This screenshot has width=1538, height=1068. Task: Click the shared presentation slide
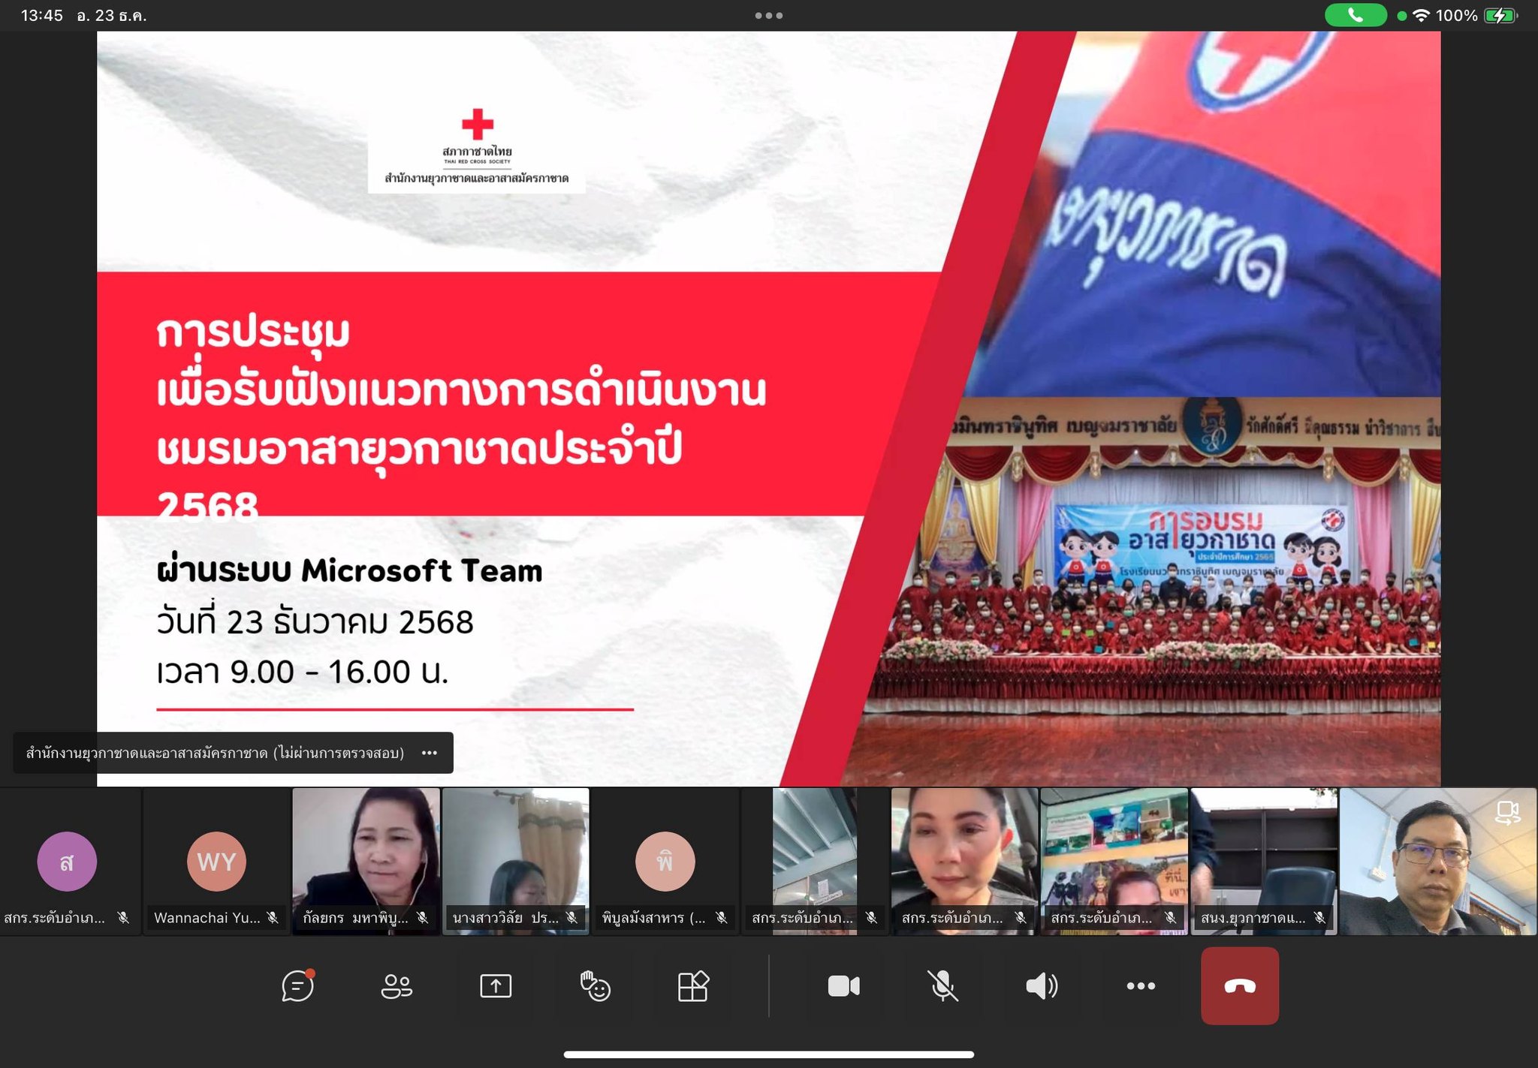[768, 408]
